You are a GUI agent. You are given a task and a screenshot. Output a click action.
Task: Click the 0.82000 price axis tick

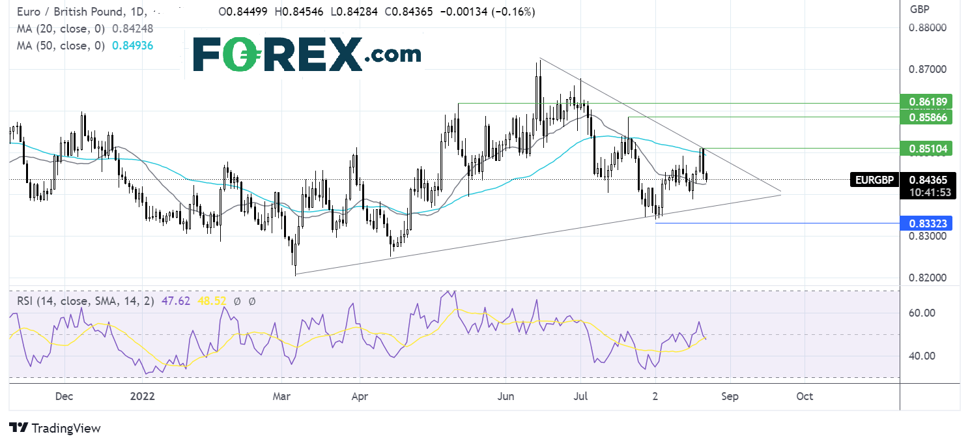pos(927,278)
